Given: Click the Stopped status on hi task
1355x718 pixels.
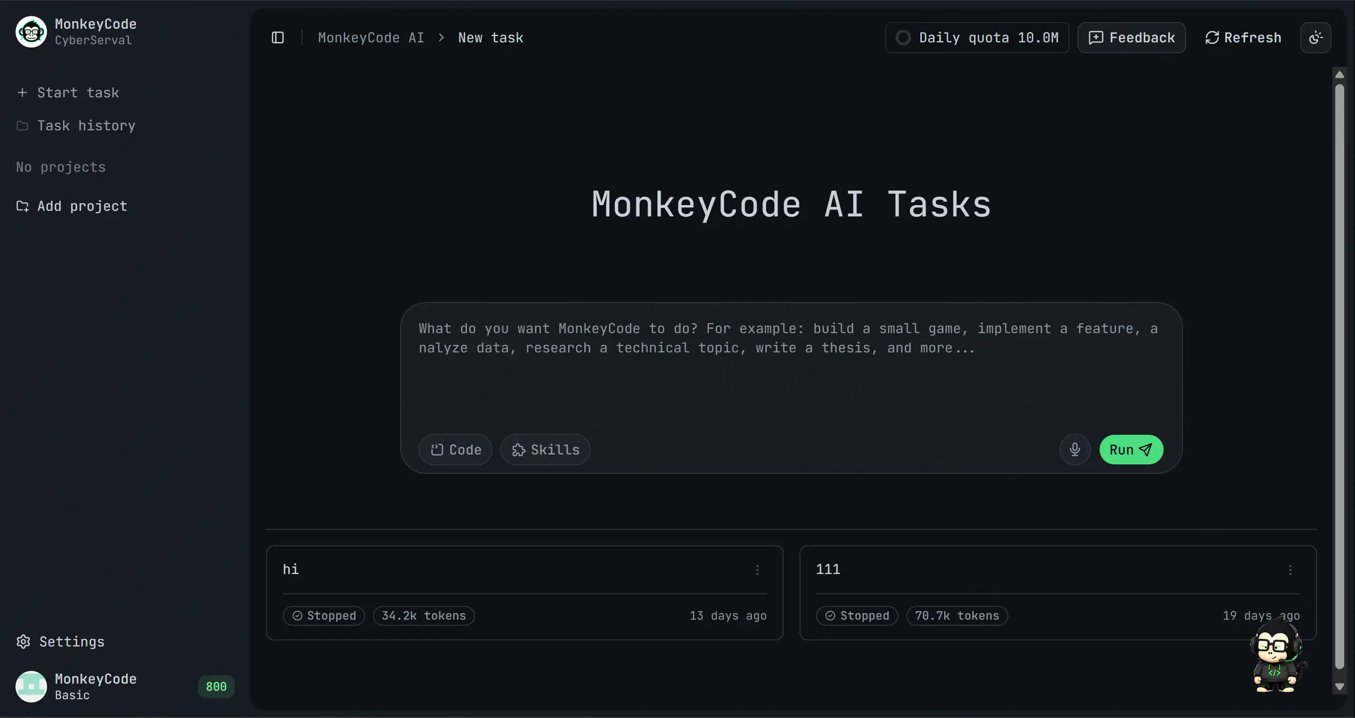Looking at the screenshot, I should [324, 615].
